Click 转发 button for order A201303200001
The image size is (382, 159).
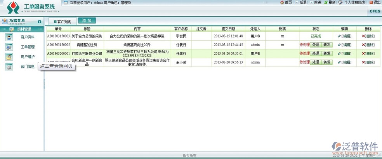(x=327, y=53)
